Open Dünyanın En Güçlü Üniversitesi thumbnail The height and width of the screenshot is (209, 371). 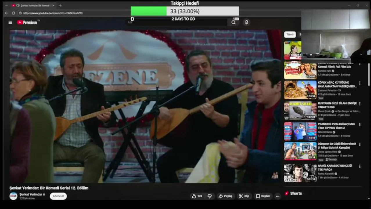point(300,151)
